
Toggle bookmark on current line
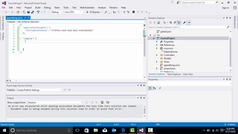(x=134, y=12)
